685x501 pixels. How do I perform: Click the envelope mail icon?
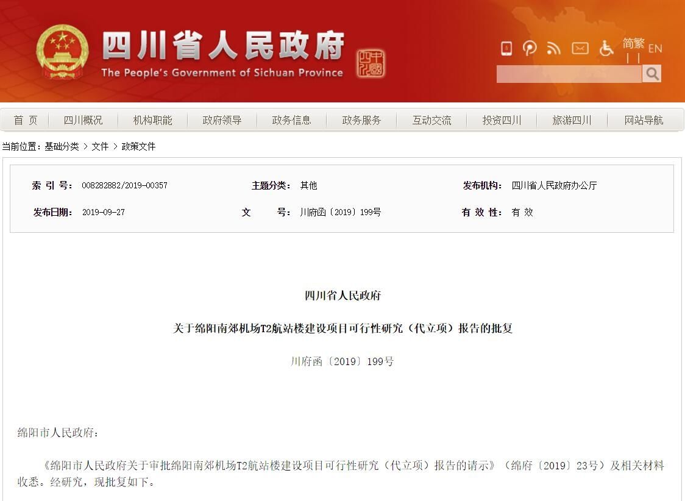coord(580,48)
